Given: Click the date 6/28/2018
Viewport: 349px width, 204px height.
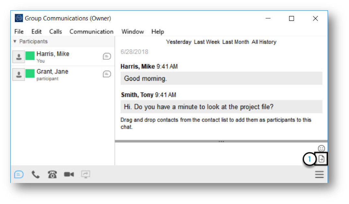Looking at the screenshot, I should pyautogui.click(x=134, y=52).
